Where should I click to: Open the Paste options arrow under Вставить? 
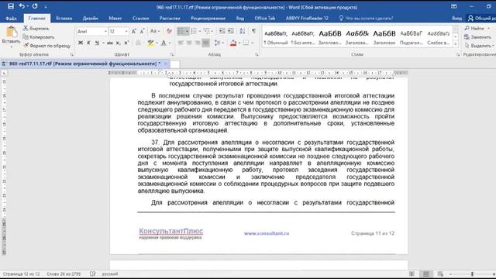click(12, 47)
